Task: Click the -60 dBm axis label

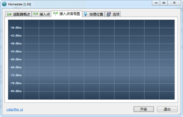Action: tap(16, 59)
